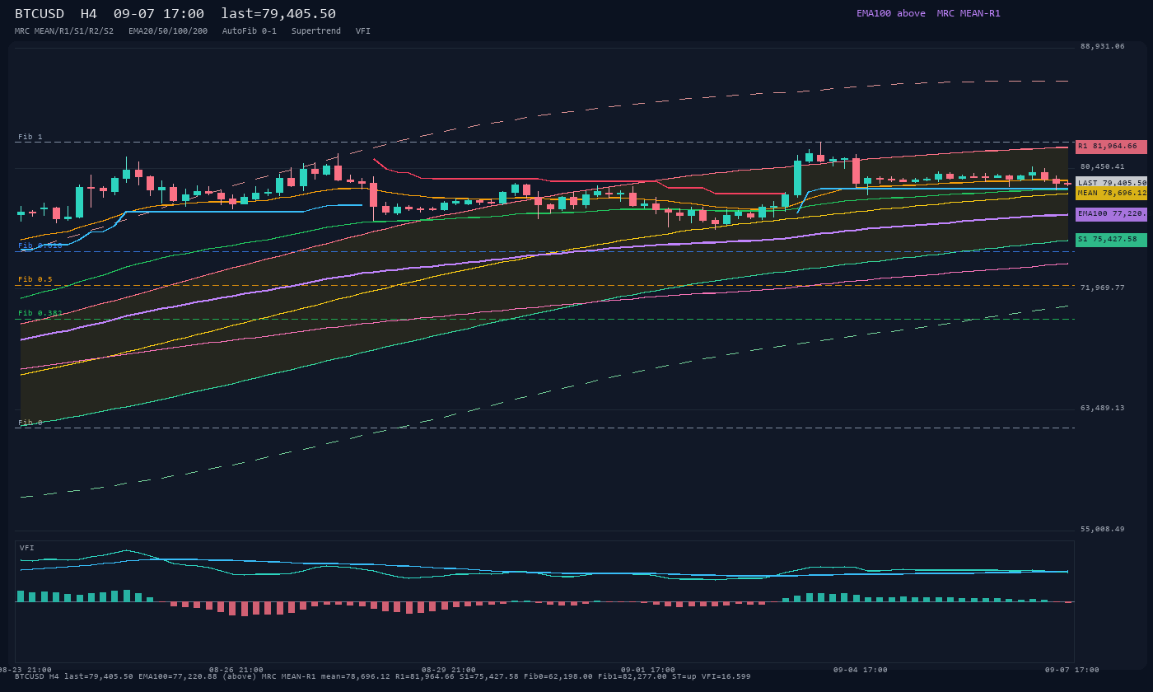Image resolution: width=1153 pixels, height=692 pixels.
Task: Select the EMA20/50/100/200 indicator label
Action: [168, 31]
